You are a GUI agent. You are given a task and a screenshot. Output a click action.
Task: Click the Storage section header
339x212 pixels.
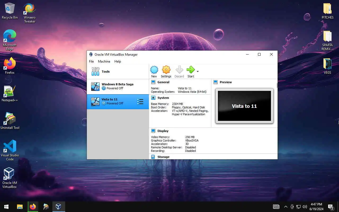pyautogui.click(x=163, y=157)
